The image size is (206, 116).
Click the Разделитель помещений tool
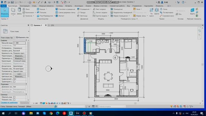121,13
